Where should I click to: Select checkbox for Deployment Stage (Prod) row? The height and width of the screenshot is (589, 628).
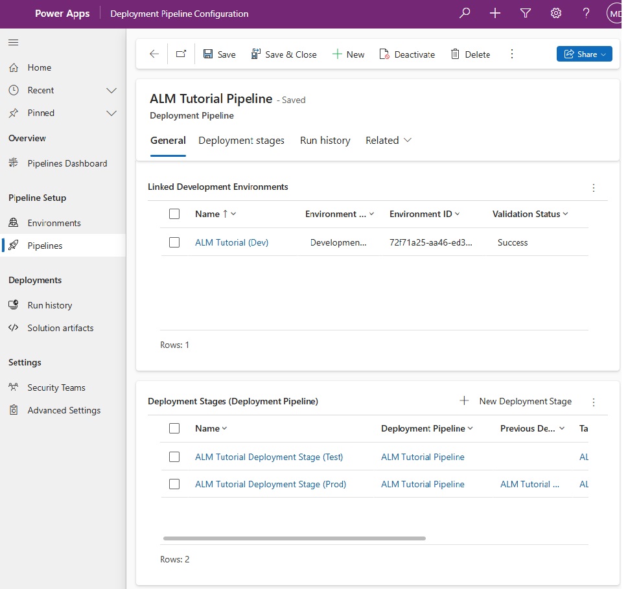tap(174, 484)
